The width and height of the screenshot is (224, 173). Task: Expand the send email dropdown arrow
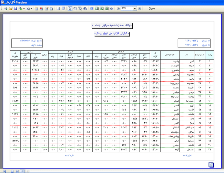(x=31, y=9)
